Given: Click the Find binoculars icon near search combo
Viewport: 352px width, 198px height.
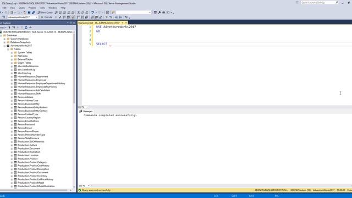Looking at the screenshot, I should (x=113, y=12).
